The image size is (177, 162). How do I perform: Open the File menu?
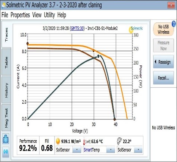coord(5,15)
